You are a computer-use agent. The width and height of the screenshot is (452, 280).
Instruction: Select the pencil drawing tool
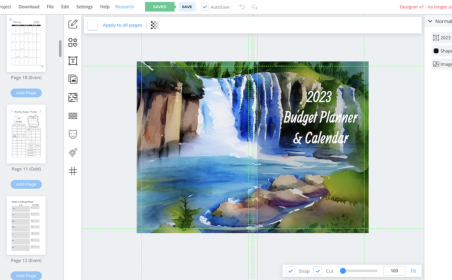pos(73,24)
